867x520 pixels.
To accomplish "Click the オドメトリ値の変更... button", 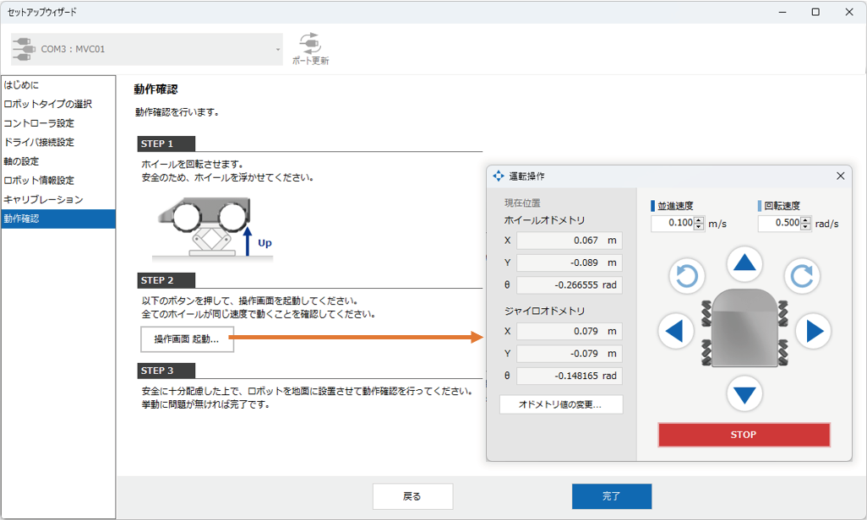I will click(561, 404).
